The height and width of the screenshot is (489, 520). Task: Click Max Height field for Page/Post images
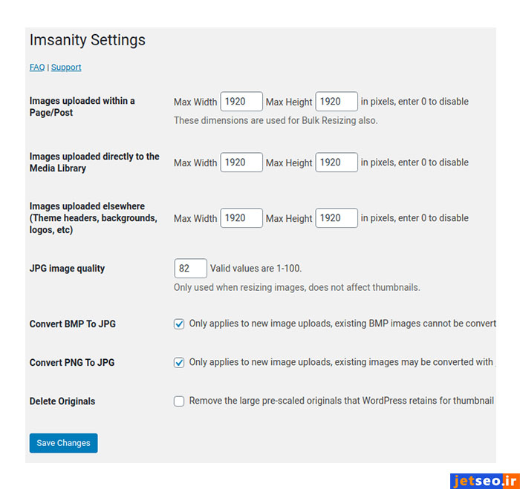click(337, 102)
